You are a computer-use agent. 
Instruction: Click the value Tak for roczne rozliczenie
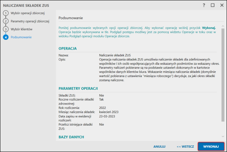(101, 100)
